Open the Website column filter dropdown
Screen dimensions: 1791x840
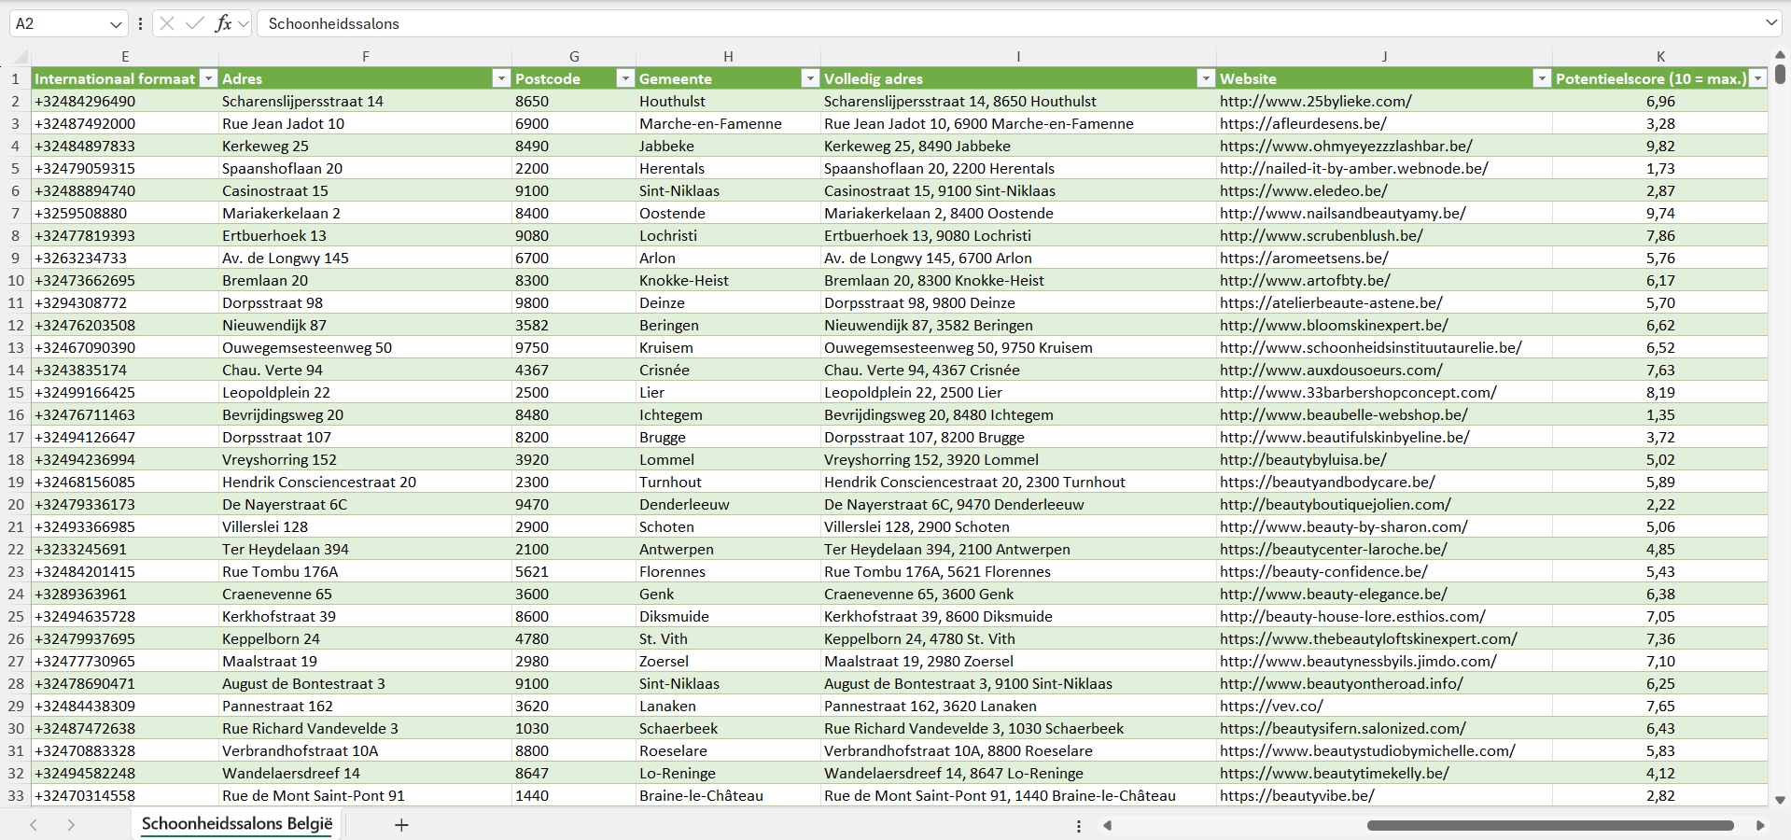point(1542,78)
